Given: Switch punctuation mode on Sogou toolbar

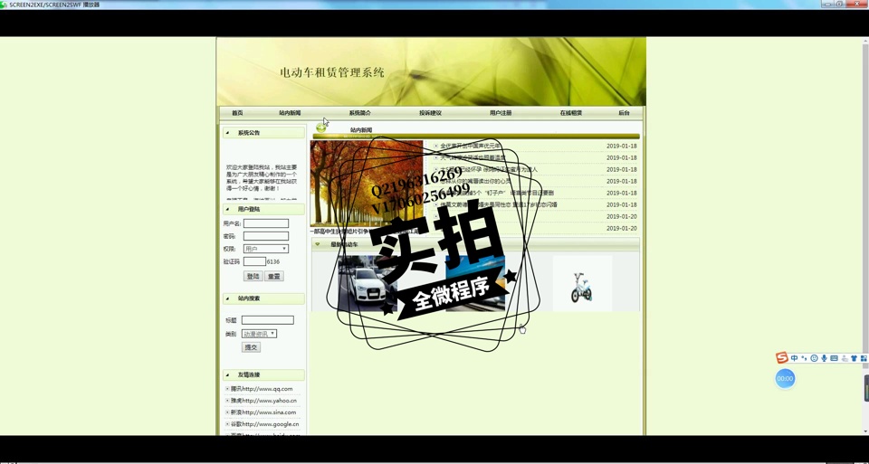Looking at the screenshot, I should coord(804,358).
